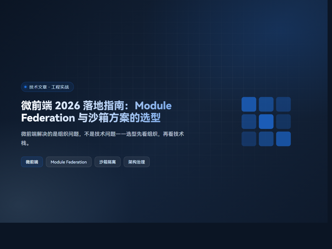Open the Module Federation tag
This screenshot has height=249, width=332.
click(69, 162)
